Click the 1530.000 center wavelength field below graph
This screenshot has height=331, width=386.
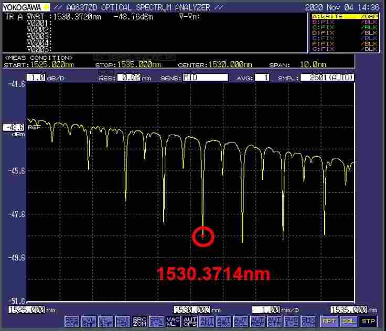(192, 310)
